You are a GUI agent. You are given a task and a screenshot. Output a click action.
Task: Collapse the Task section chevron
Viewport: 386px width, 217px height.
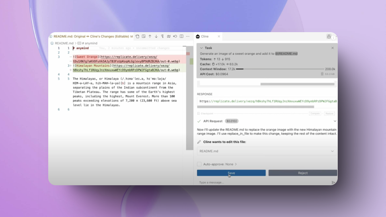point(201,48)
